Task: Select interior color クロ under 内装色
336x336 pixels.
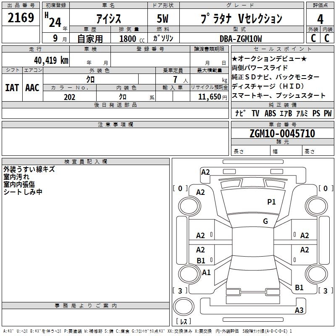Action: click(123, 97)
